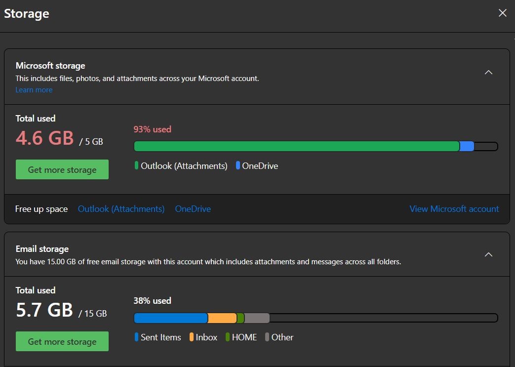
Task: Click the HOME legend label text
Action: click(x=244, y=337)
